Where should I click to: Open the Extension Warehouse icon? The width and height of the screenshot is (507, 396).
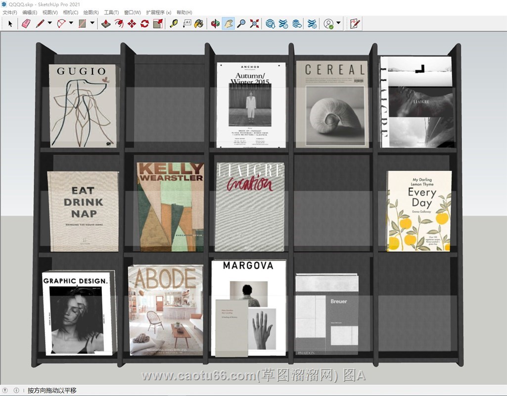(x=283, y=24)
